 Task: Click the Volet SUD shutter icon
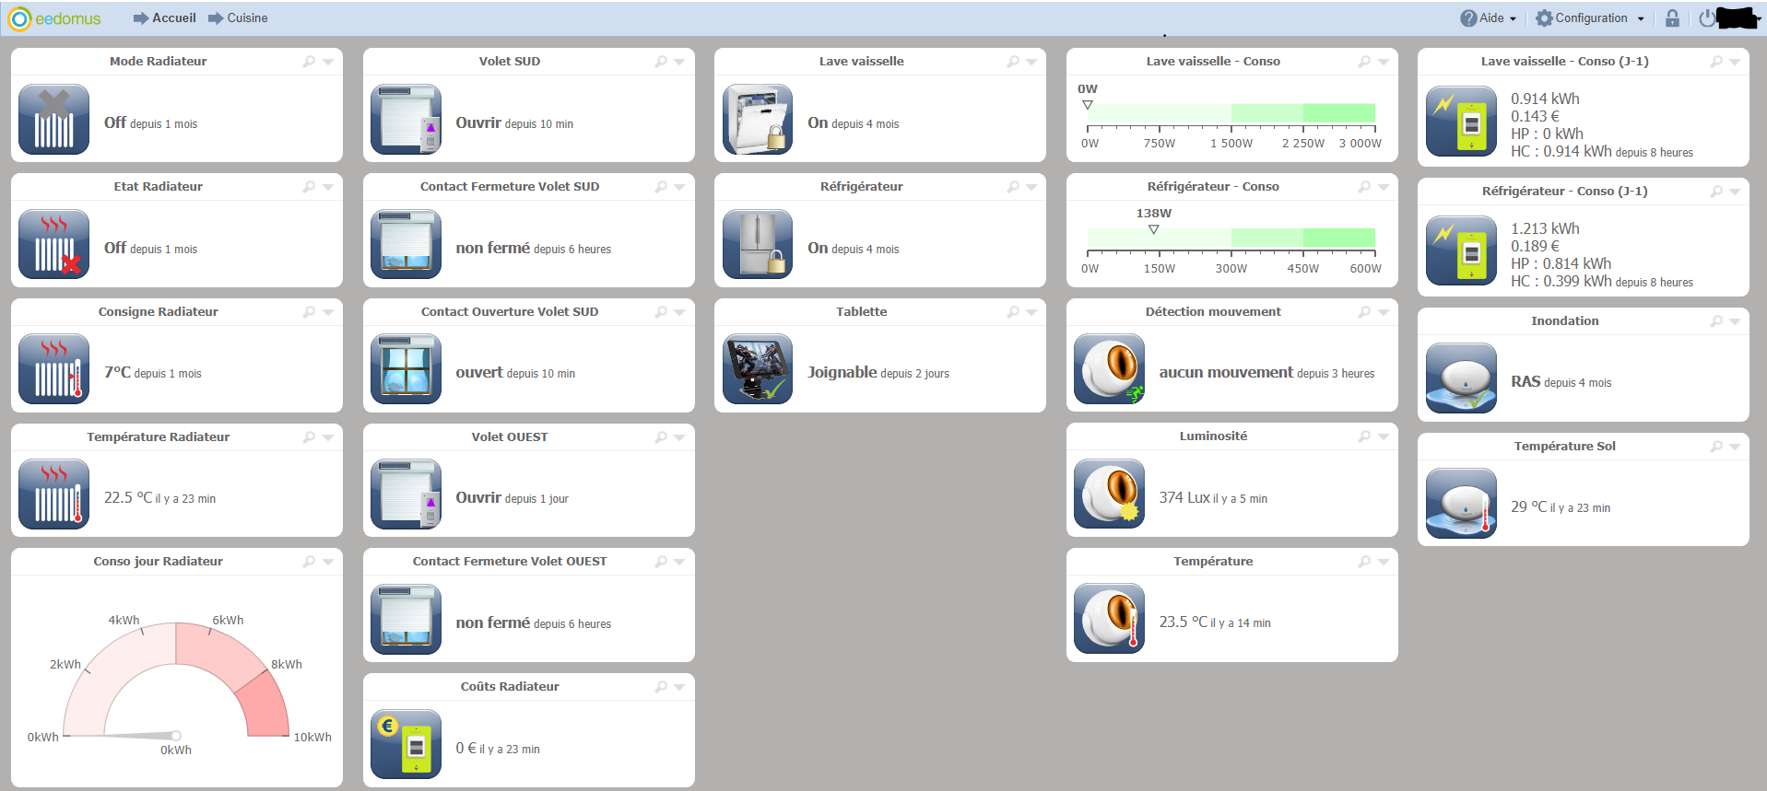coord(406,120)
